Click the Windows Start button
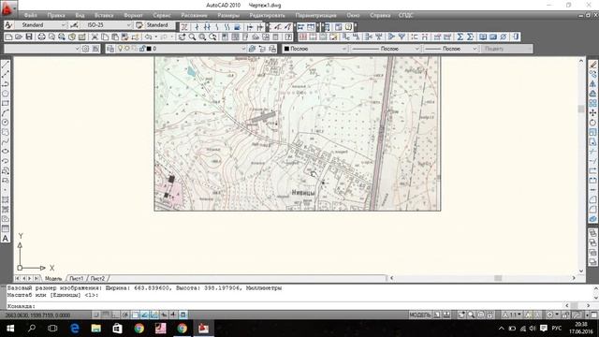Viewport: 599px width, 337px height. pyautogui.click(x=10, y=329)
